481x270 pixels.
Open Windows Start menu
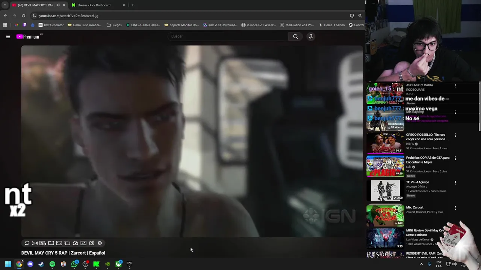8,264
